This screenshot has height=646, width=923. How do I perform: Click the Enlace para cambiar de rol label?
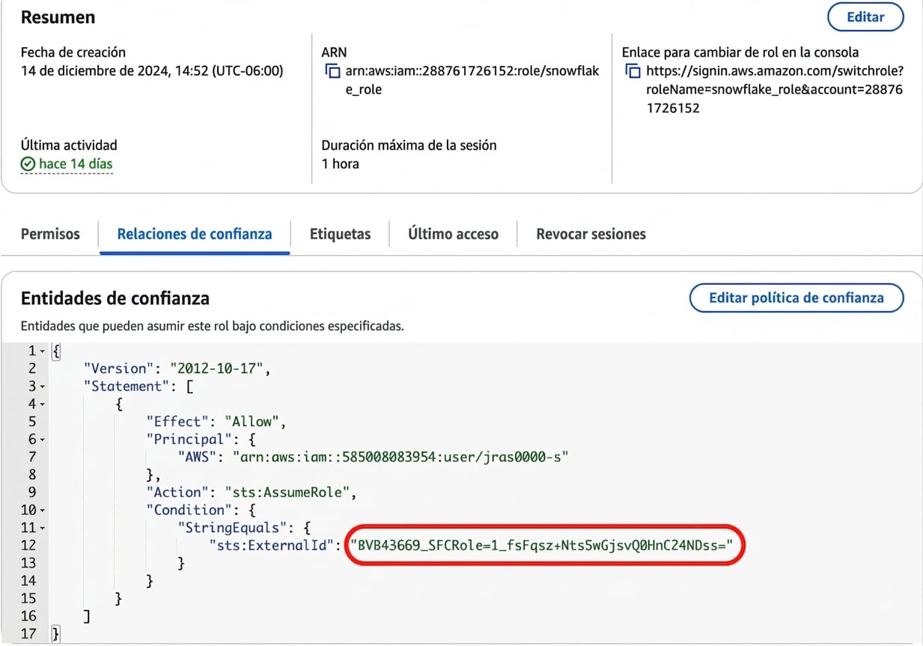[x=740, y=52]
